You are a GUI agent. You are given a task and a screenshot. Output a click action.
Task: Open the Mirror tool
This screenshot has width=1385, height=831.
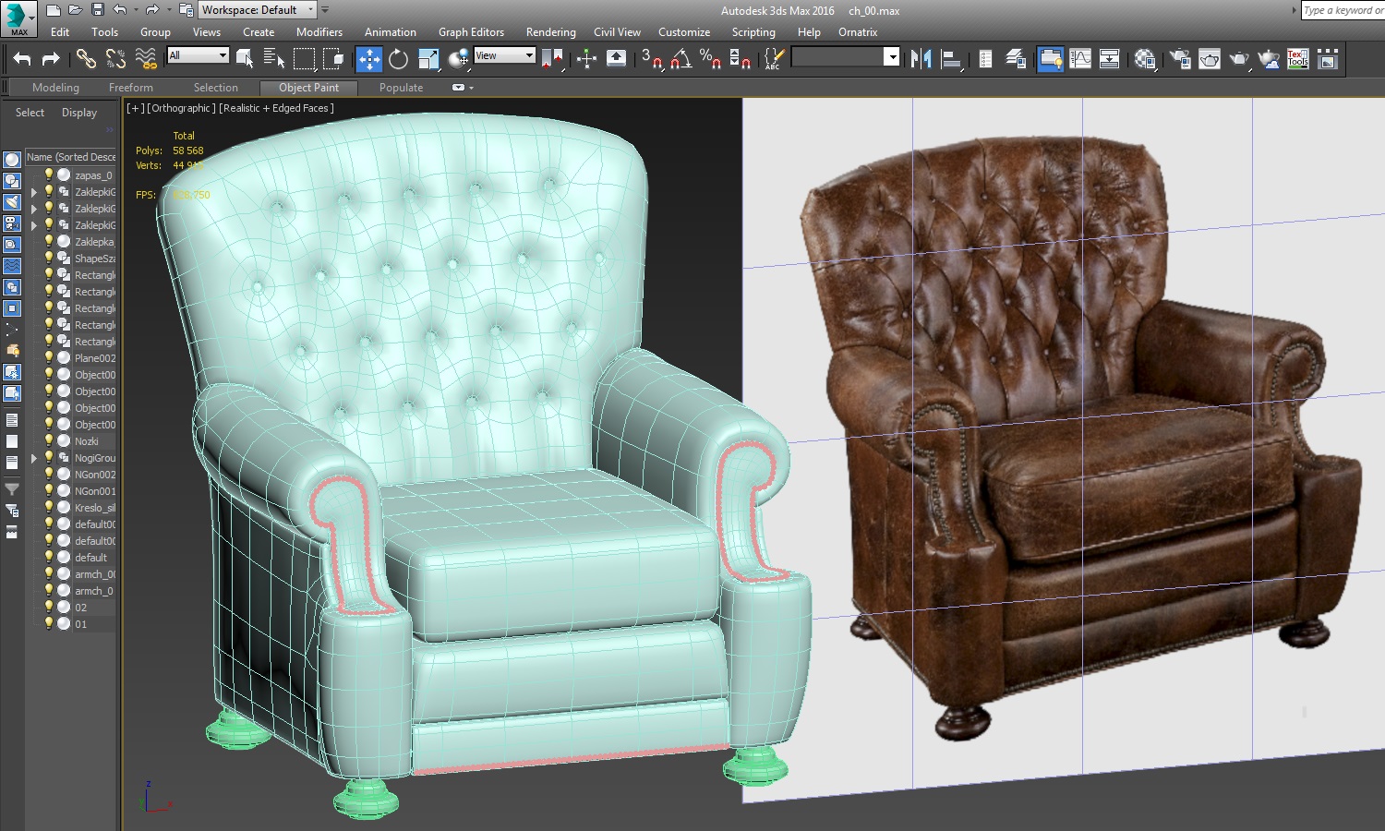point(921,59)
